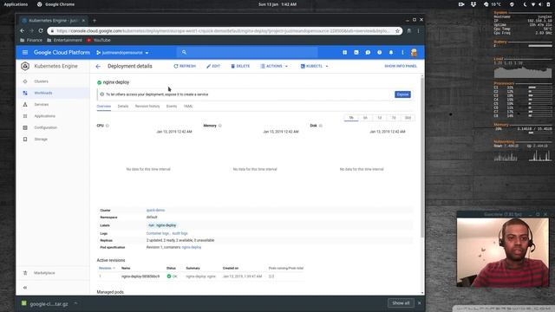Activate Cloud Shell icon in header
Screen dimensions: 555x312
tap(356, 52)
